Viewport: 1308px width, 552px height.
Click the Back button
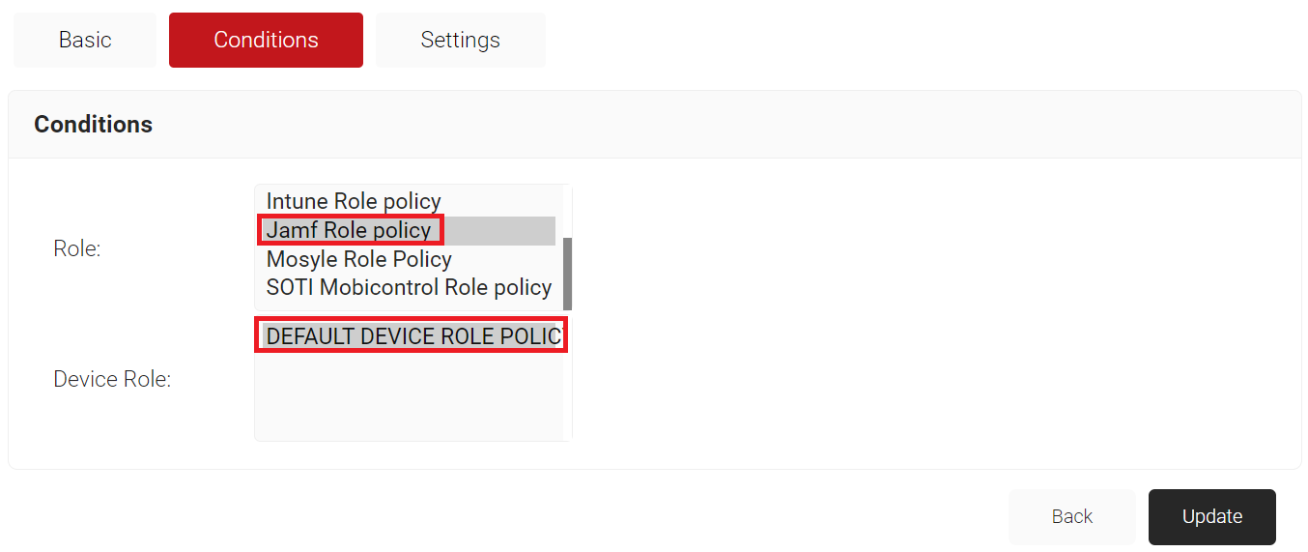coord(1072,516)
